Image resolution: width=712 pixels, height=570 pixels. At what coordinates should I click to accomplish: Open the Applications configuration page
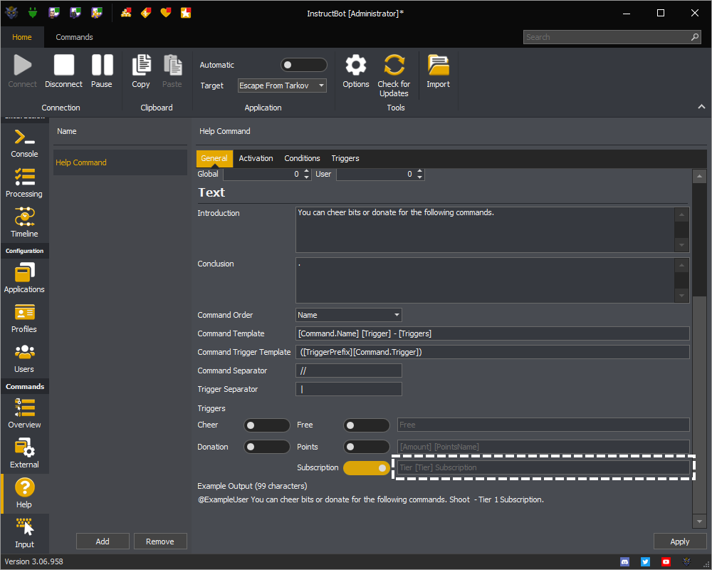[24, 278]
